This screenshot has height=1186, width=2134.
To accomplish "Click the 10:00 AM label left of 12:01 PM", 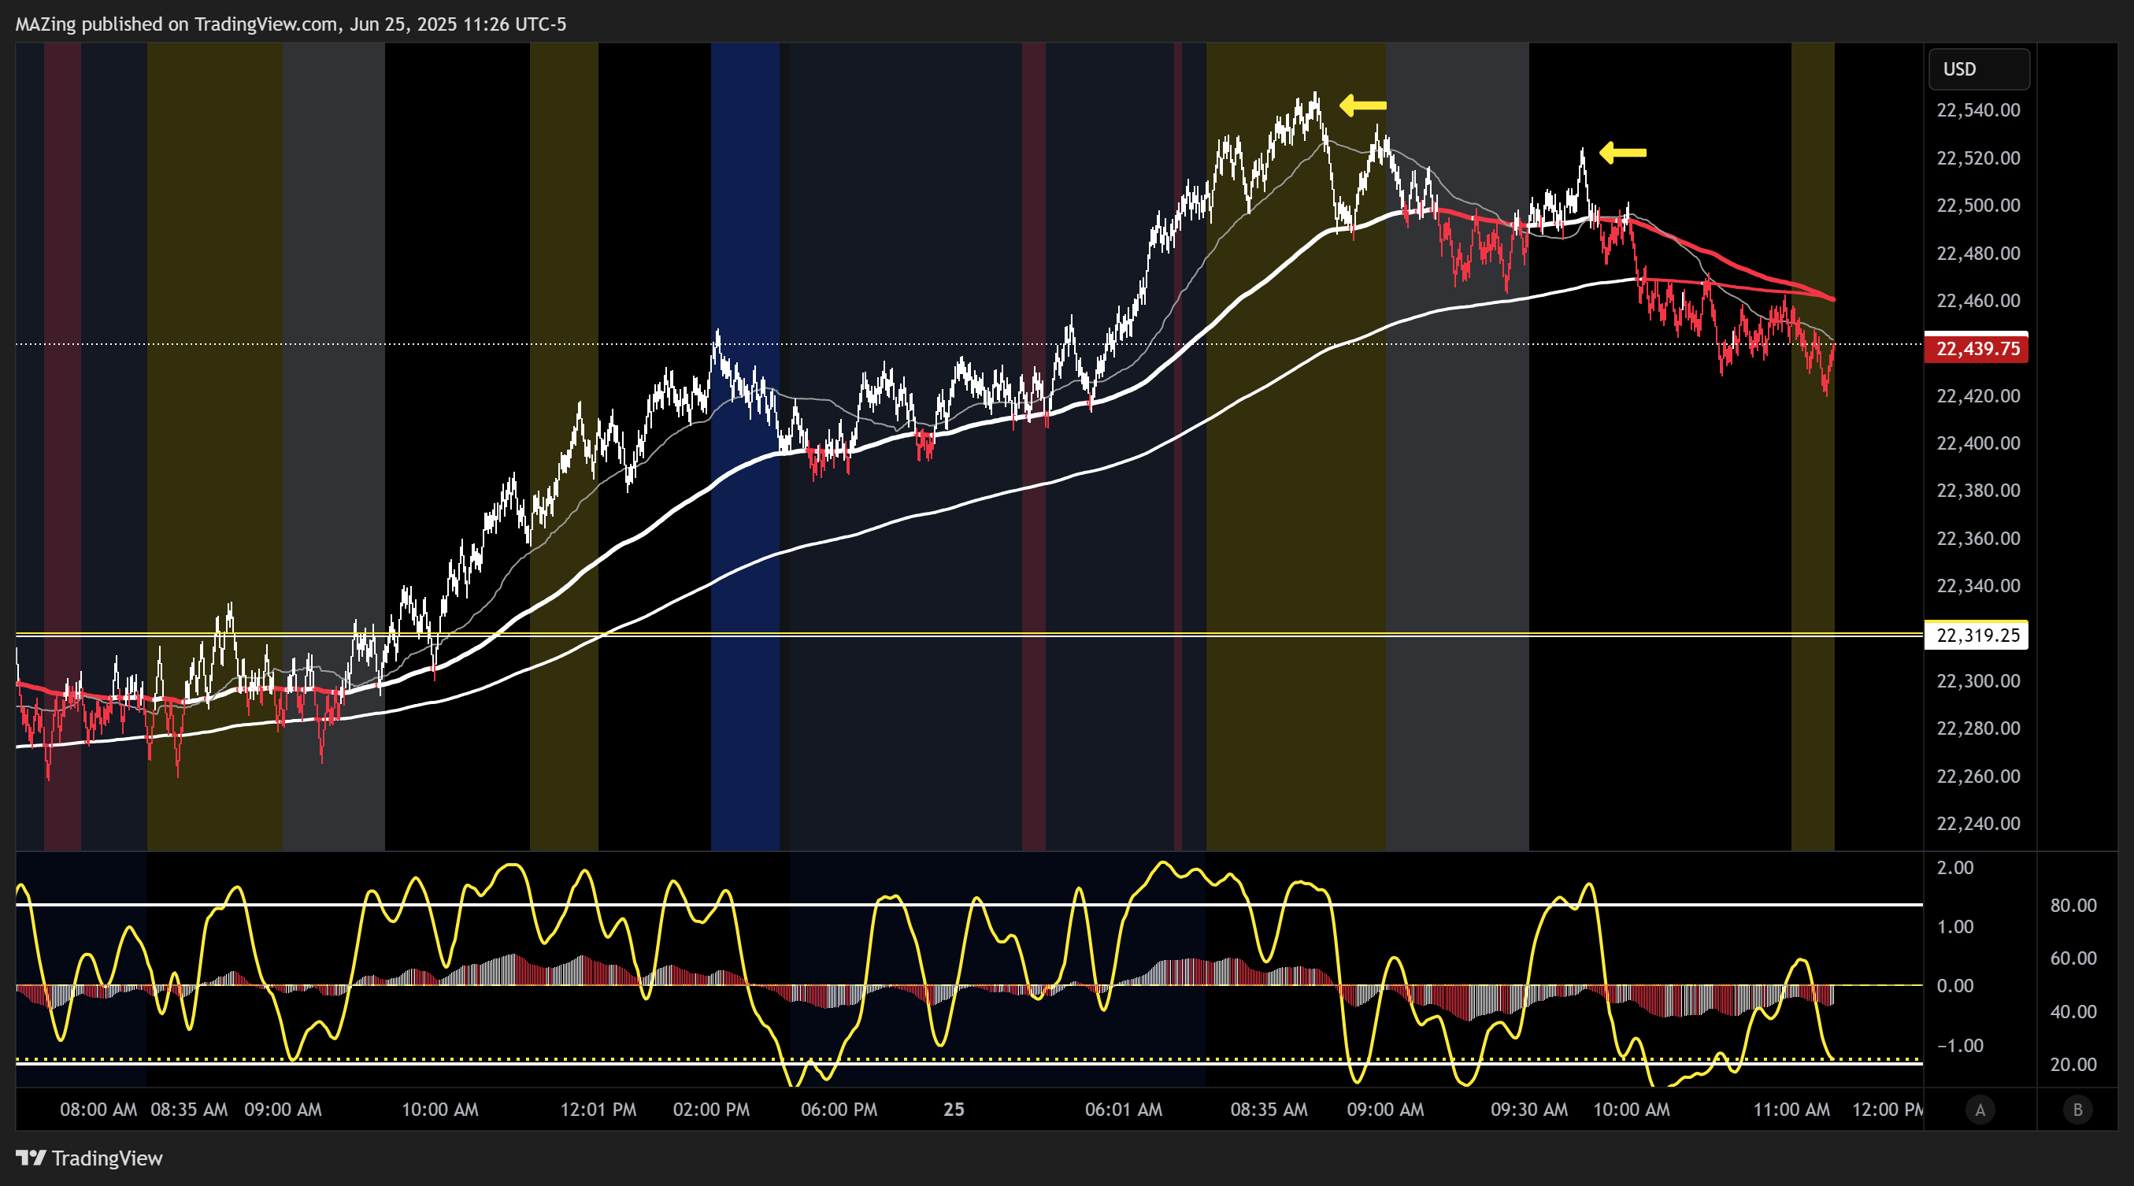I will (x=440, y=1110).
